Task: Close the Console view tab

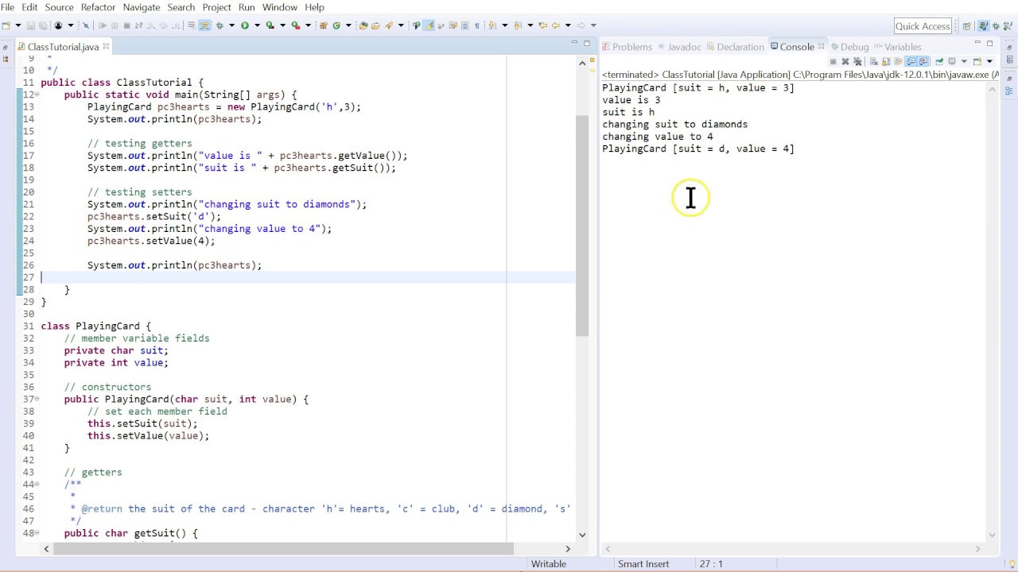Action: tap(822, 46)
